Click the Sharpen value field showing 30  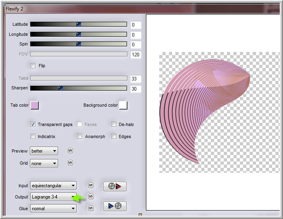click(136, 89)
